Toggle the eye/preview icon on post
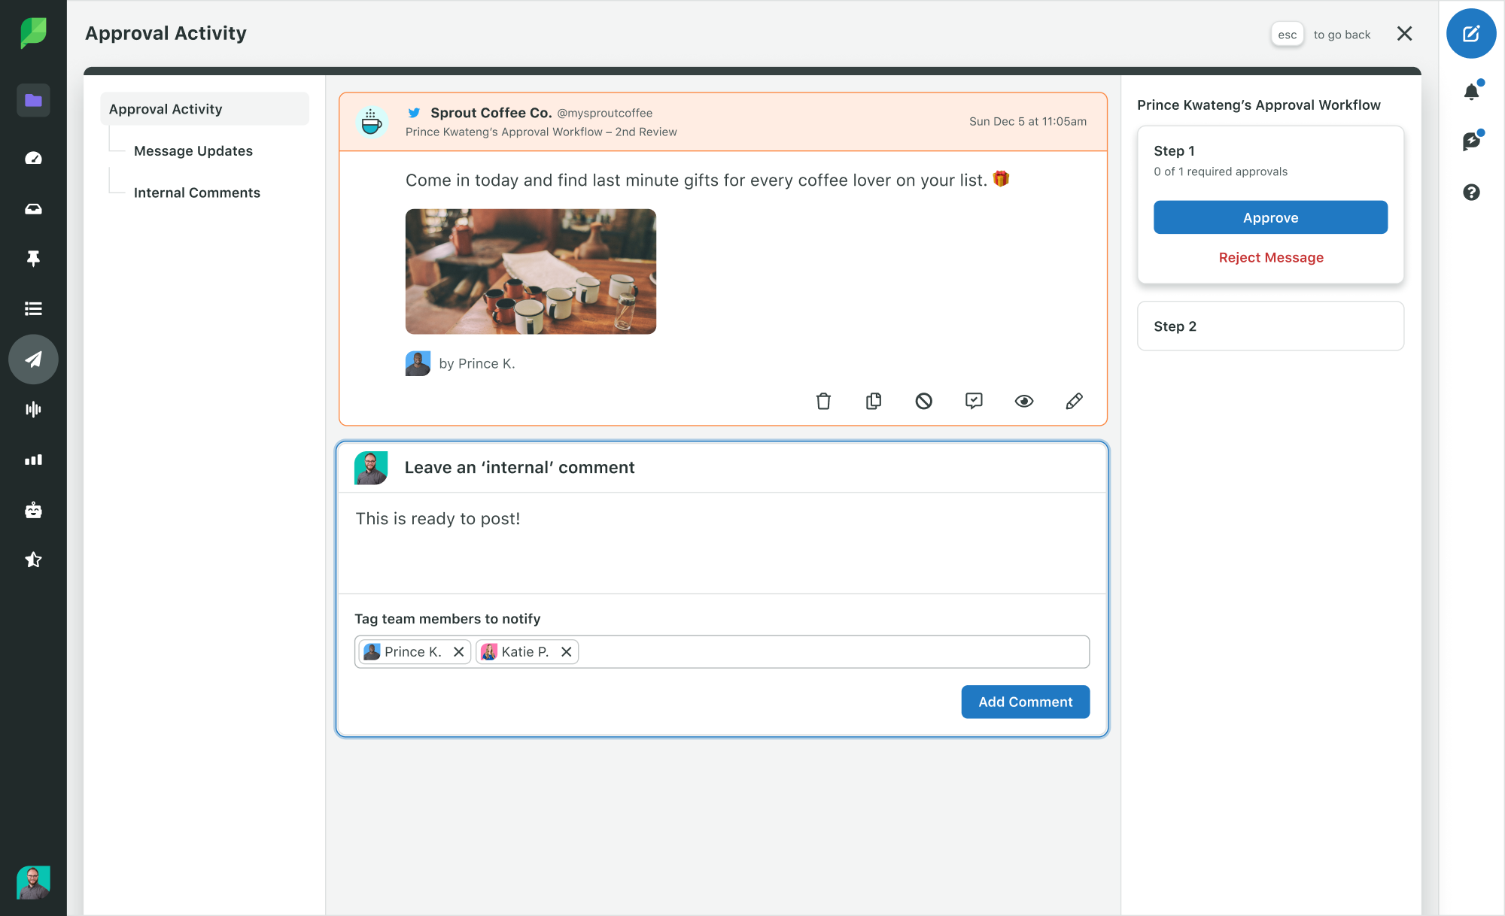 coord(1023,401)
